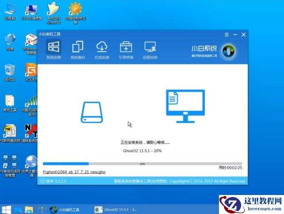Open the 引导修复 toolbox tab
Image resolution: width=284 pixels, height=214 pixels.
[126, 50]
